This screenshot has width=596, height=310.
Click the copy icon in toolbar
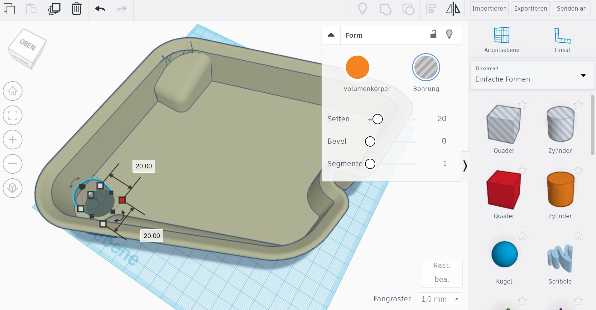9,9
